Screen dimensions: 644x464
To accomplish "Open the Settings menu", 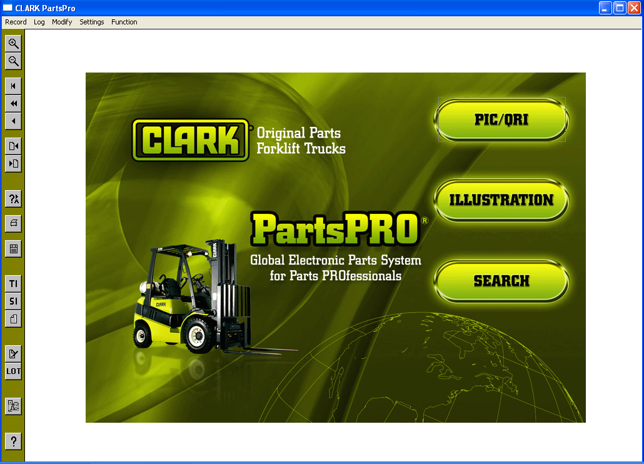I will (x=91, y=22).
